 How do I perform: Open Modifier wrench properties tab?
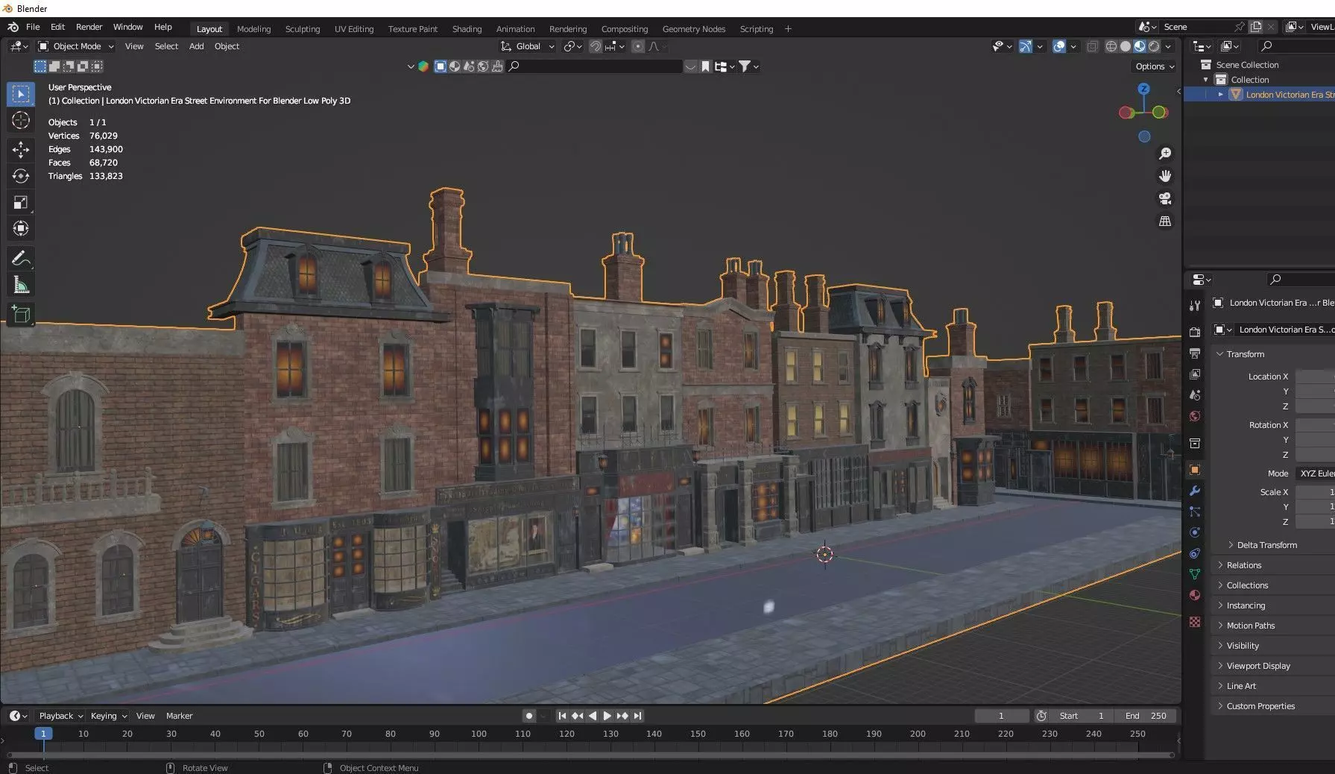click(x=1195, y=491)
